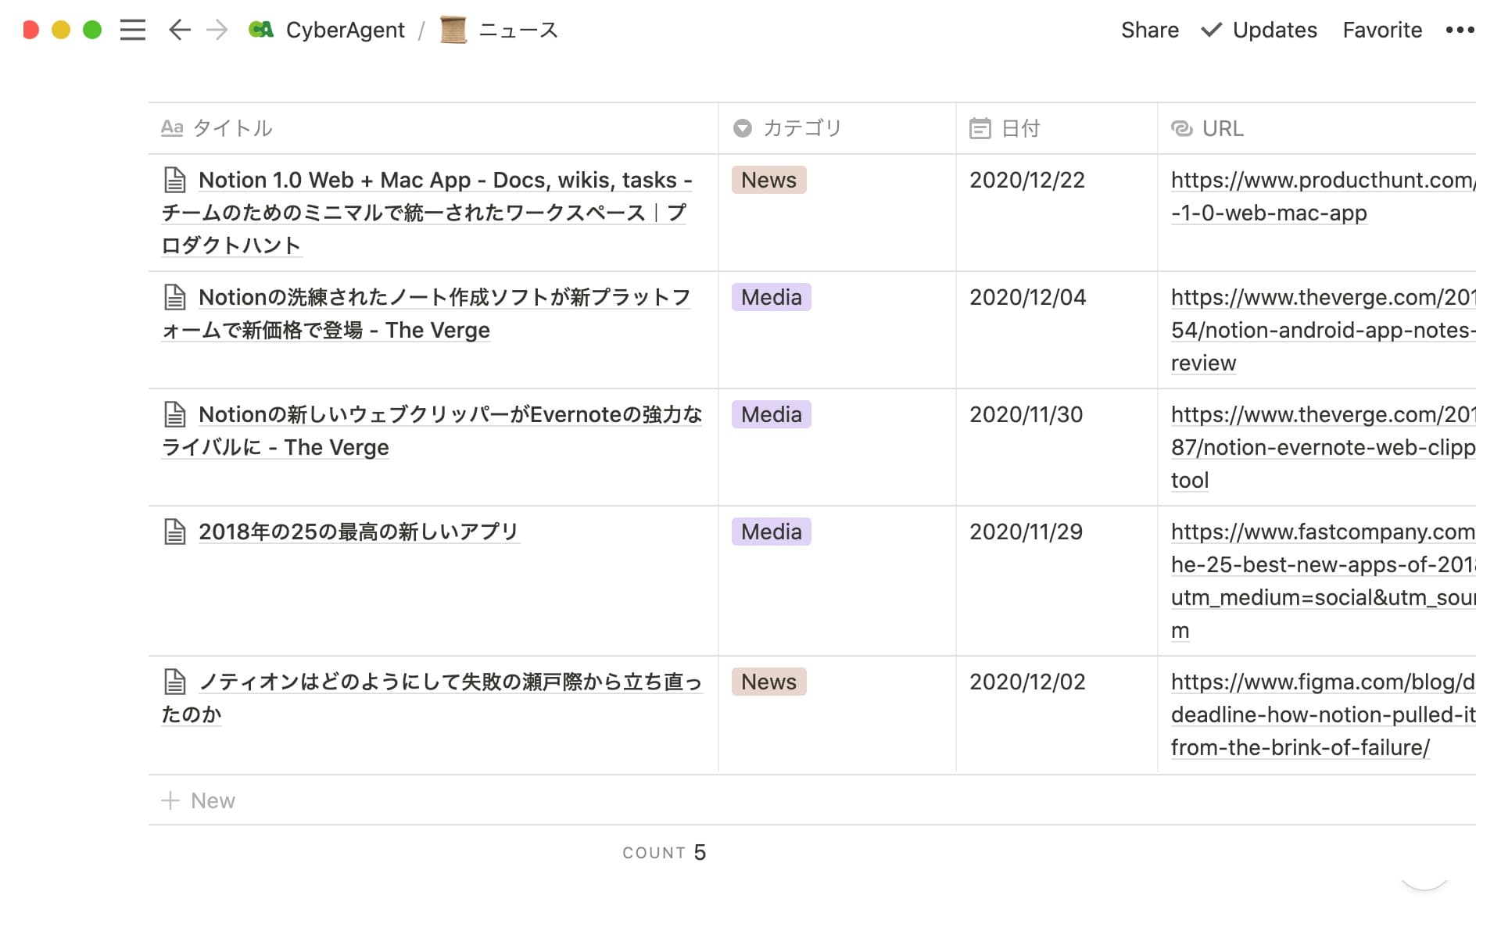Click the COUNT 5 calculation footer
The height and width of the screenshot is (938, 1501).
[x=664, y=852]
